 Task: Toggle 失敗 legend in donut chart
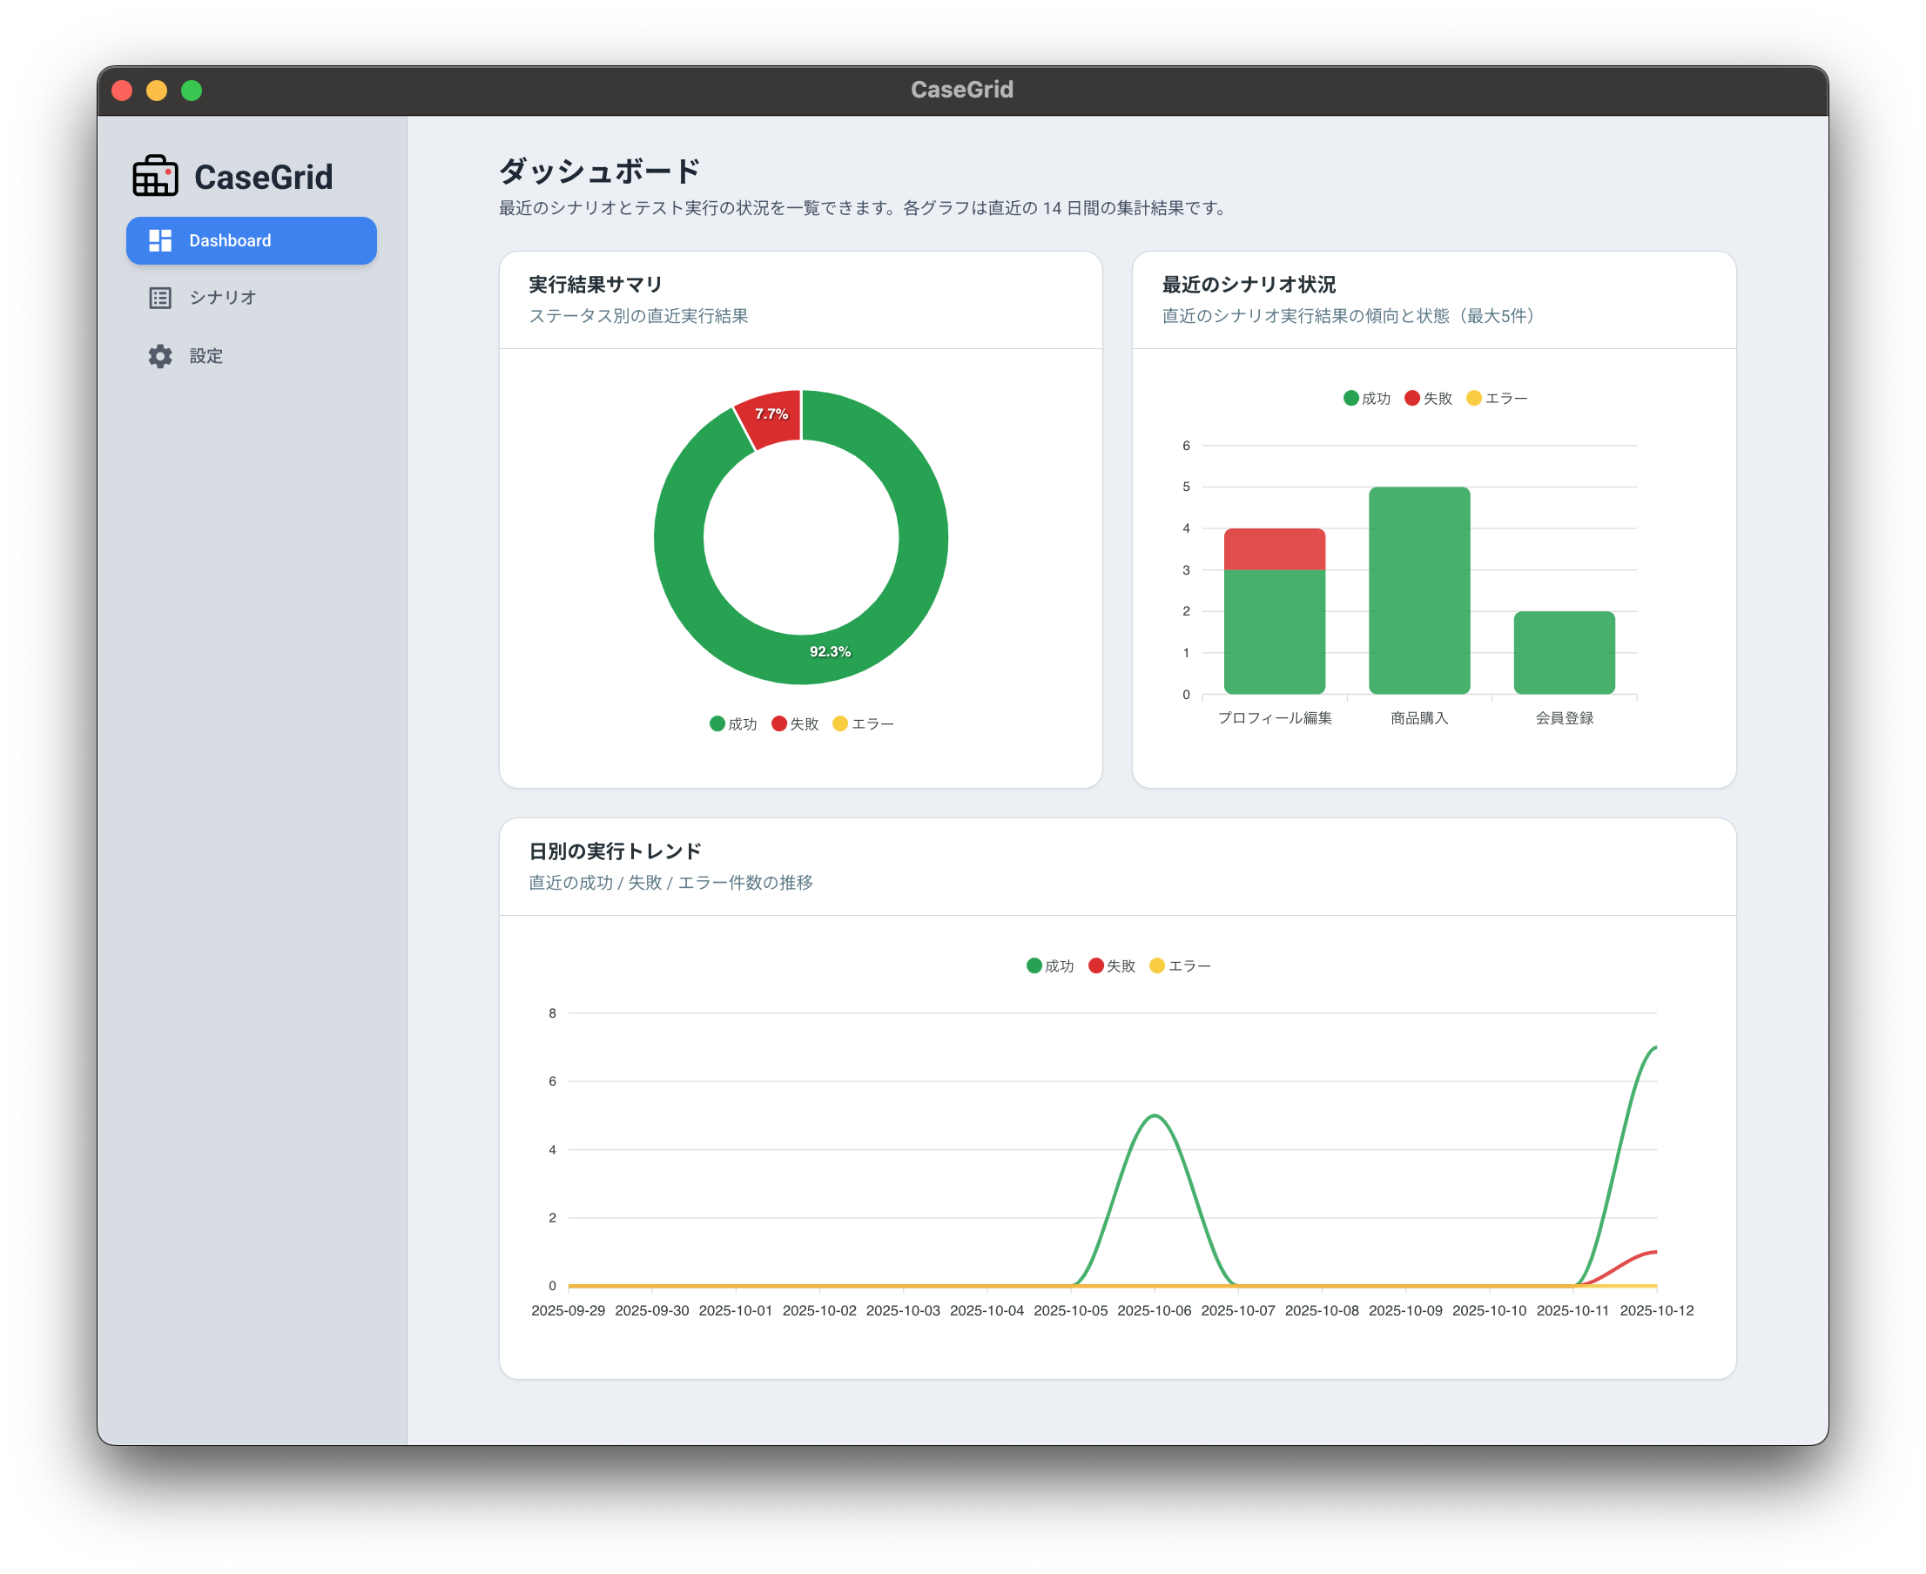point(794,723)
